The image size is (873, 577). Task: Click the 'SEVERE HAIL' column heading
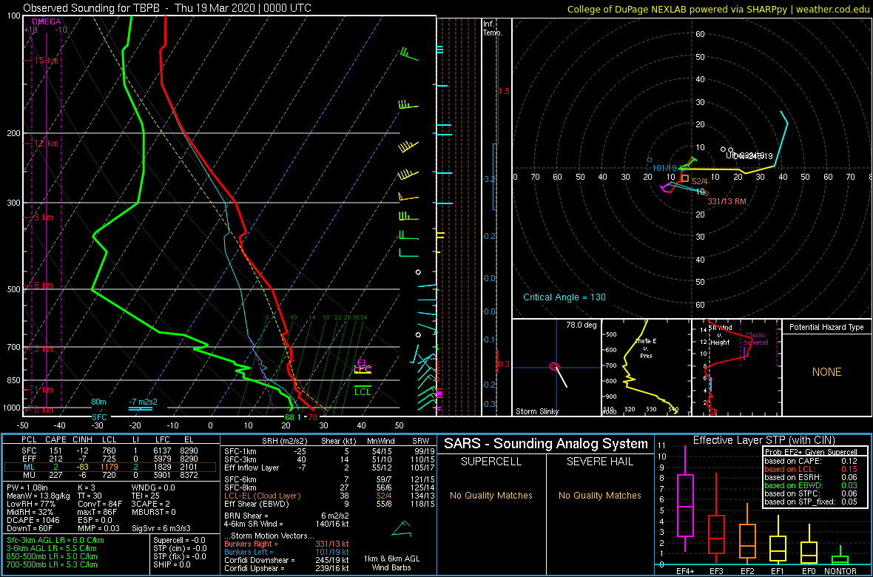(x=601, y=462)
